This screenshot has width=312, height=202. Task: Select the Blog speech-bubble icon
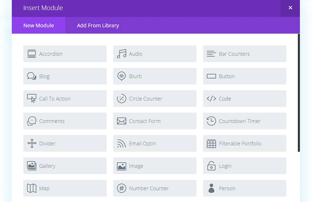click(32, 76)
